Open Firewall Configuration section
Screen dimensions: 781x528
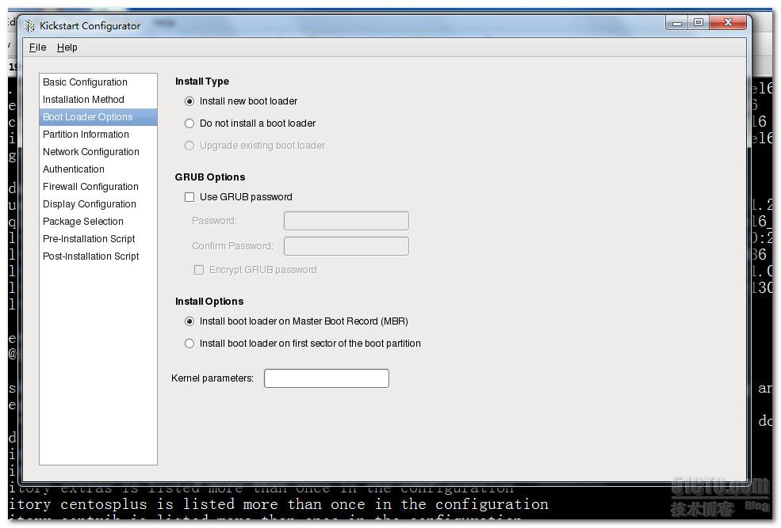(98, 187)
